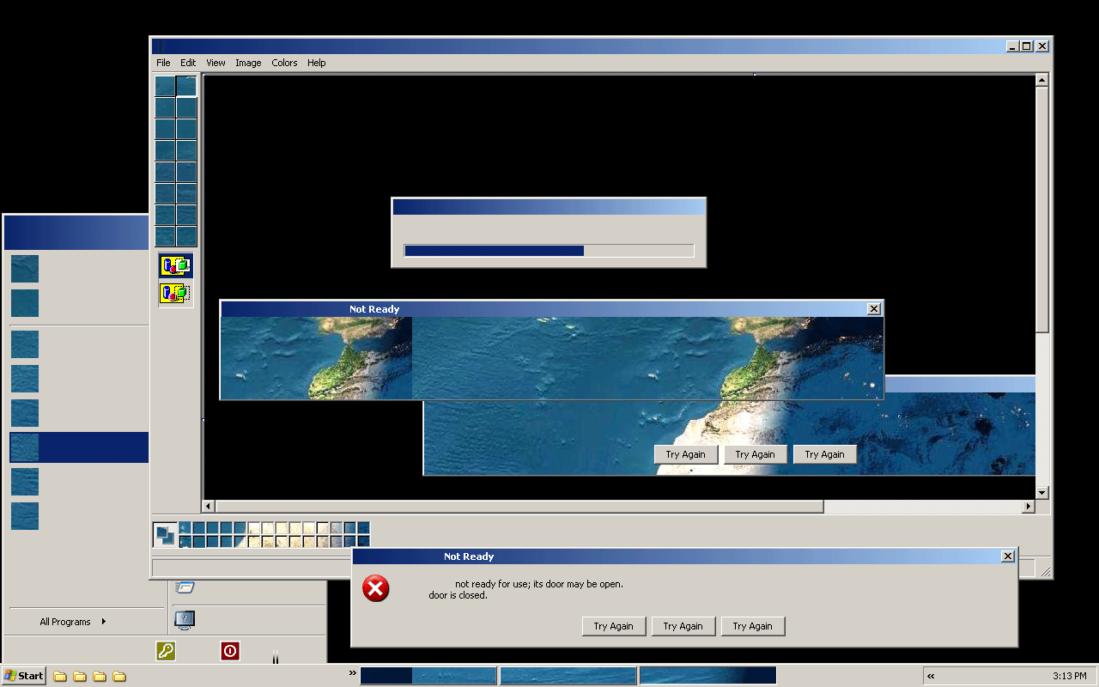Click the foreground/background color indicator box

[164, 534]
